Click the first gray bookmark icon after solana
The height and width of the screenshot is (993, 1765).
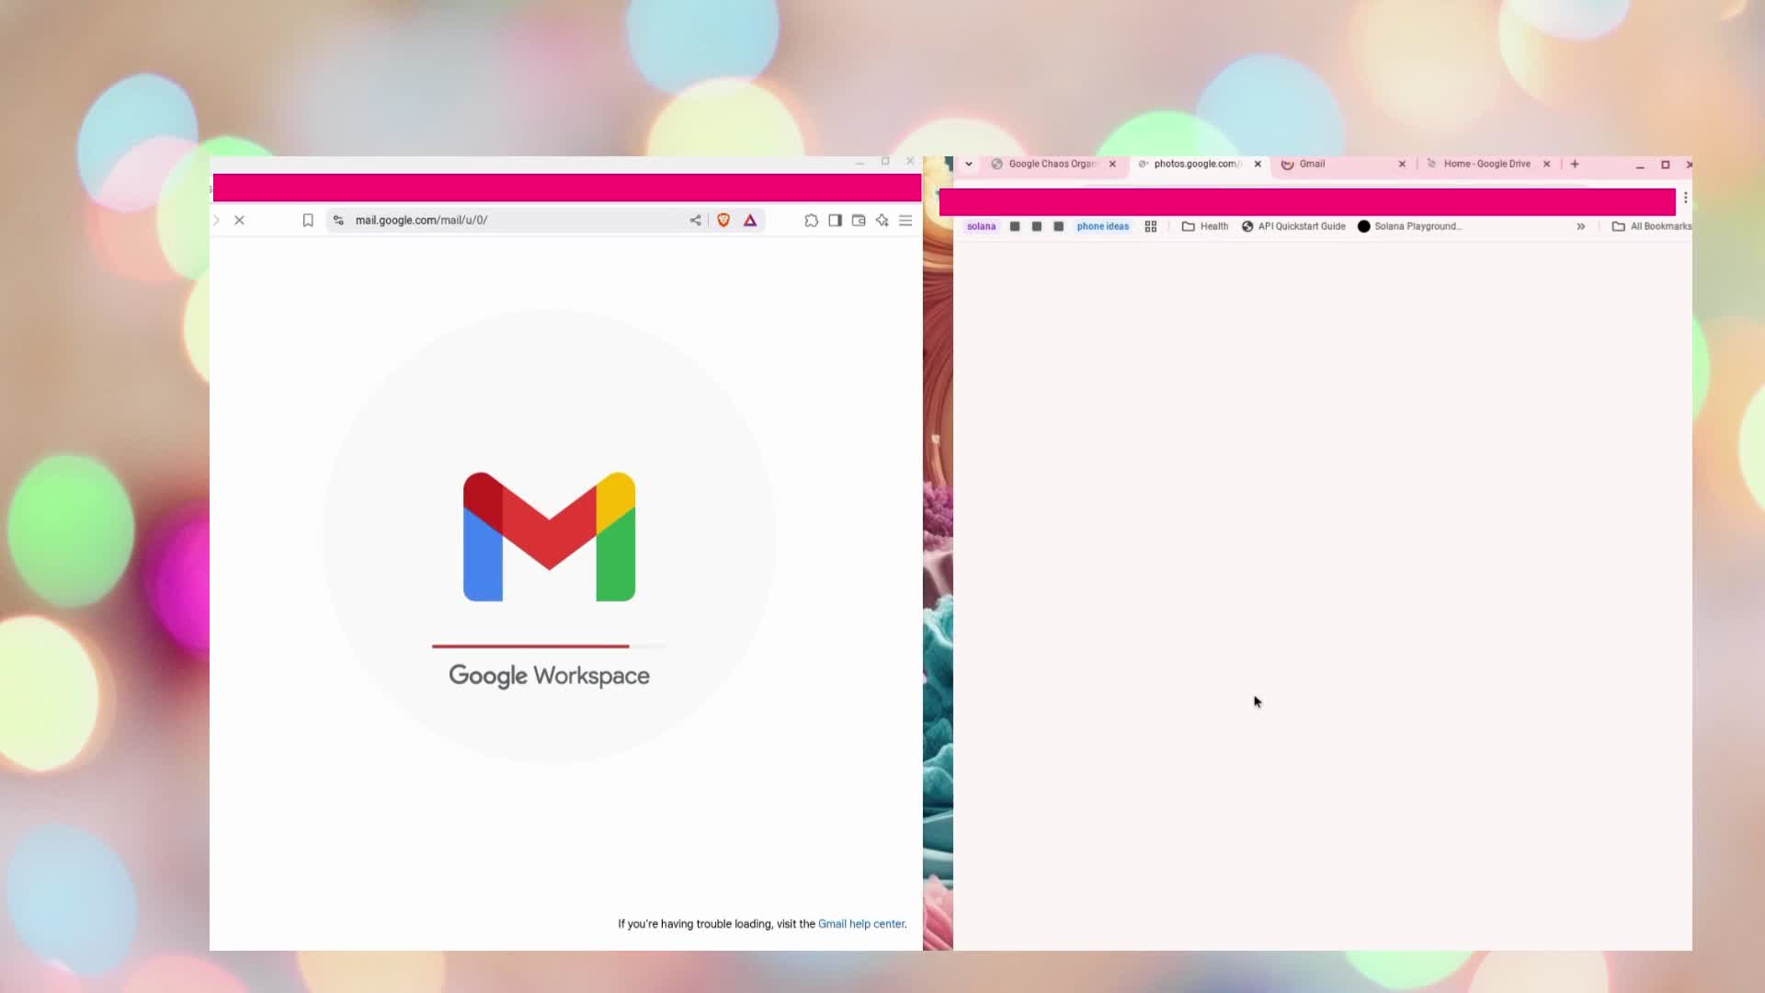[1015, 226]
